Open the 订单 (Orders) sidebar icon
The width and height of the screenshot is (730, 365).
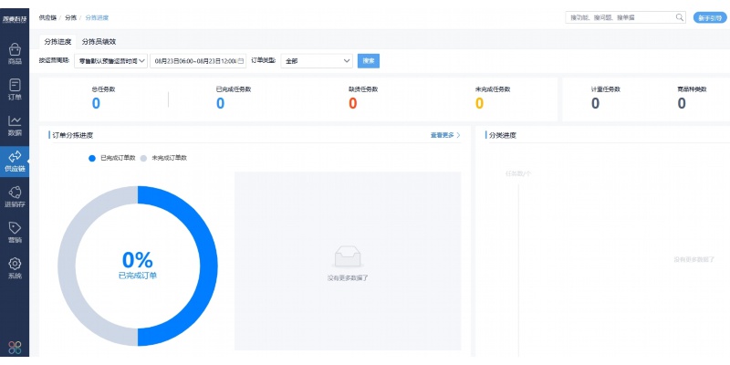coord(15,89)
